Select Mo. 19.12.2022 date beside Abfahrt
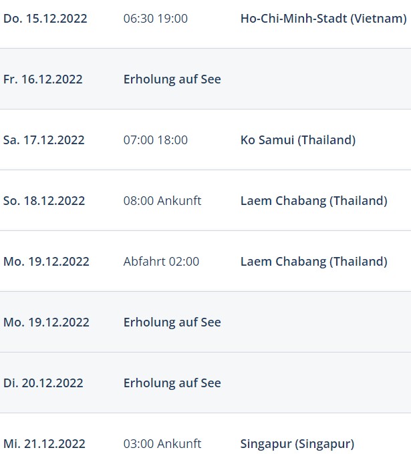This screenshot has height=454, width=411. pyautogui.click(x=46, y=262)
